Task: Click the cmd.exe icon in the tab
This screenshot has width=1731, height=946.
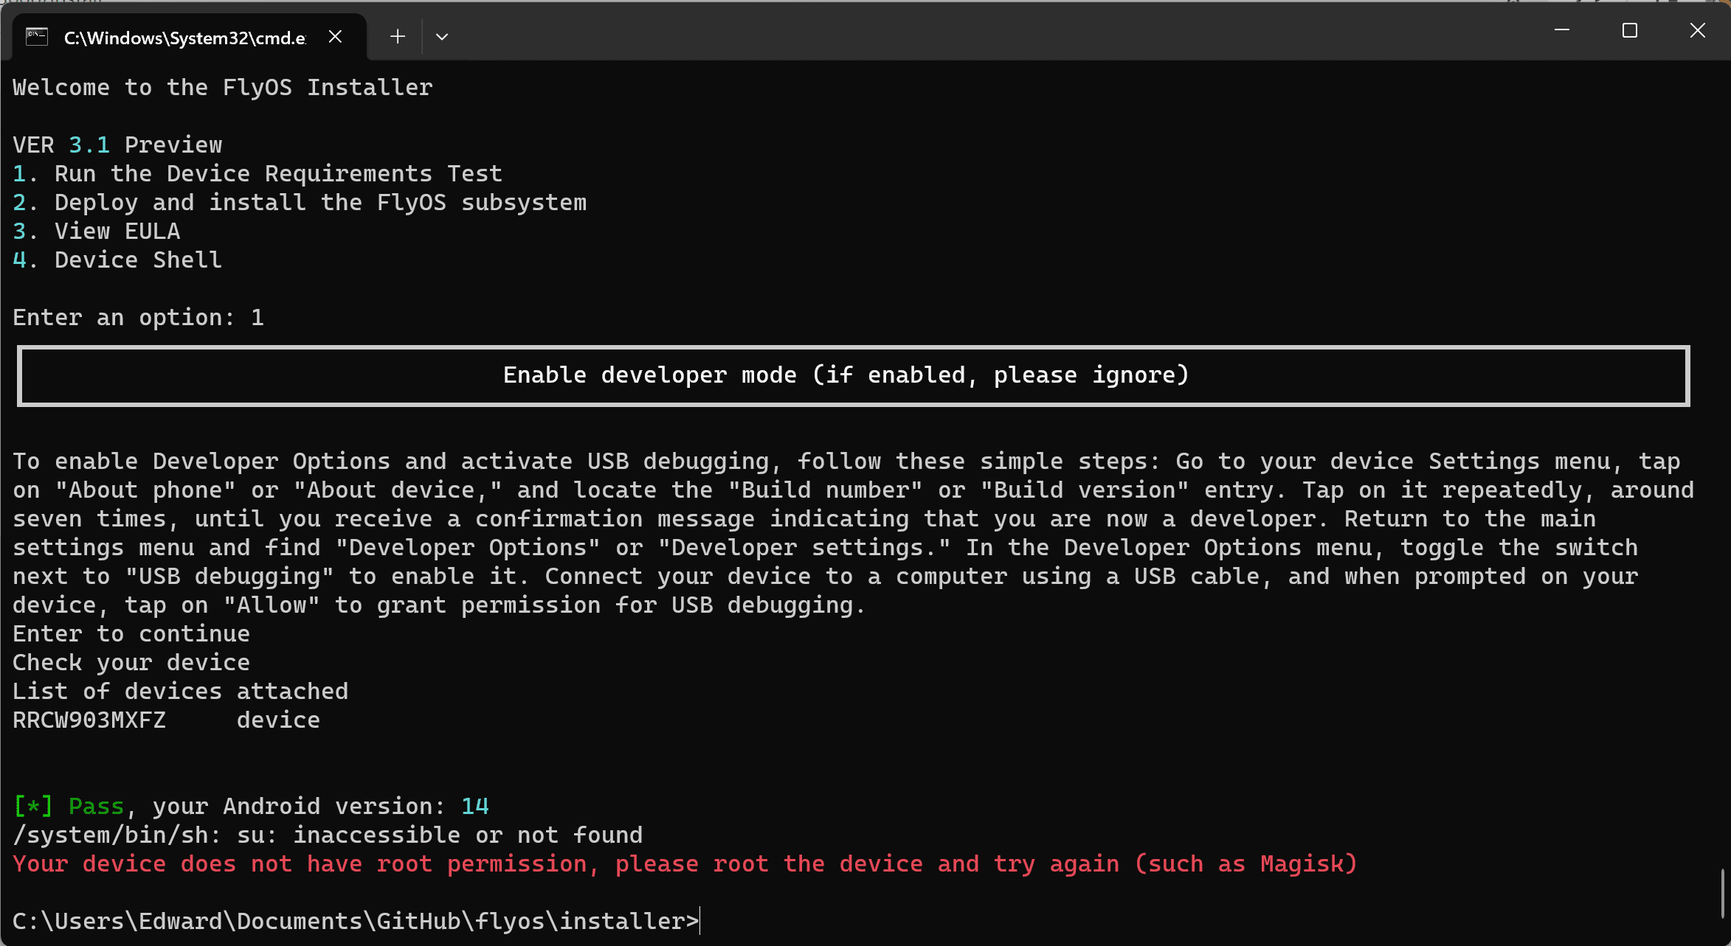Action: click(x=37, y=37)
